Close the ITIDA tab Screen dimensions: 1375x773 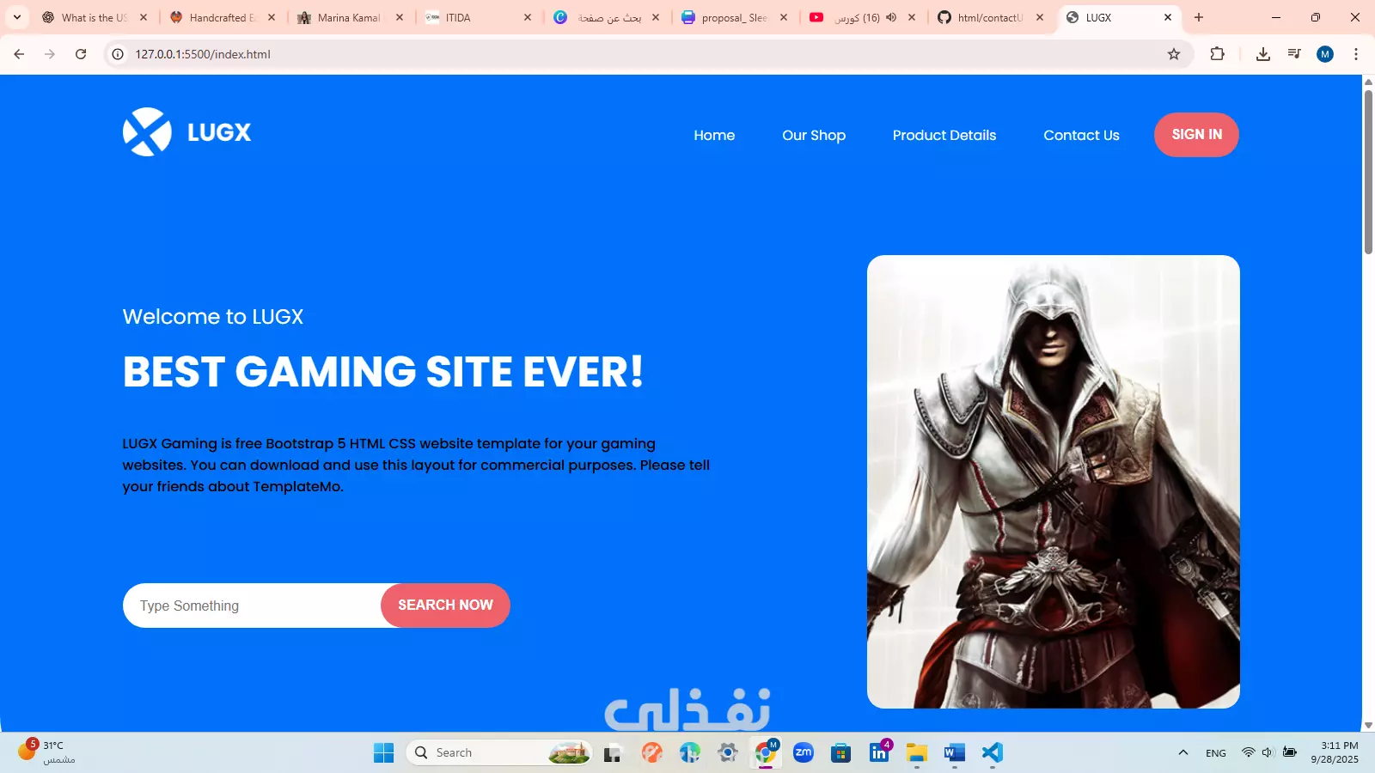point(528,17)
